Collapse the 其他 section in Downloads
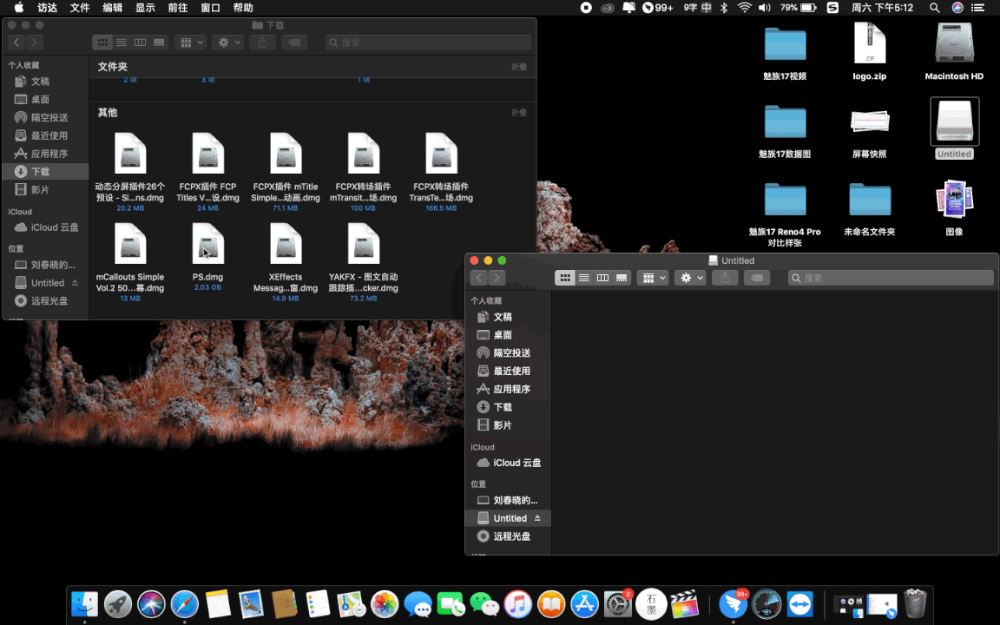 coord(518,113)
